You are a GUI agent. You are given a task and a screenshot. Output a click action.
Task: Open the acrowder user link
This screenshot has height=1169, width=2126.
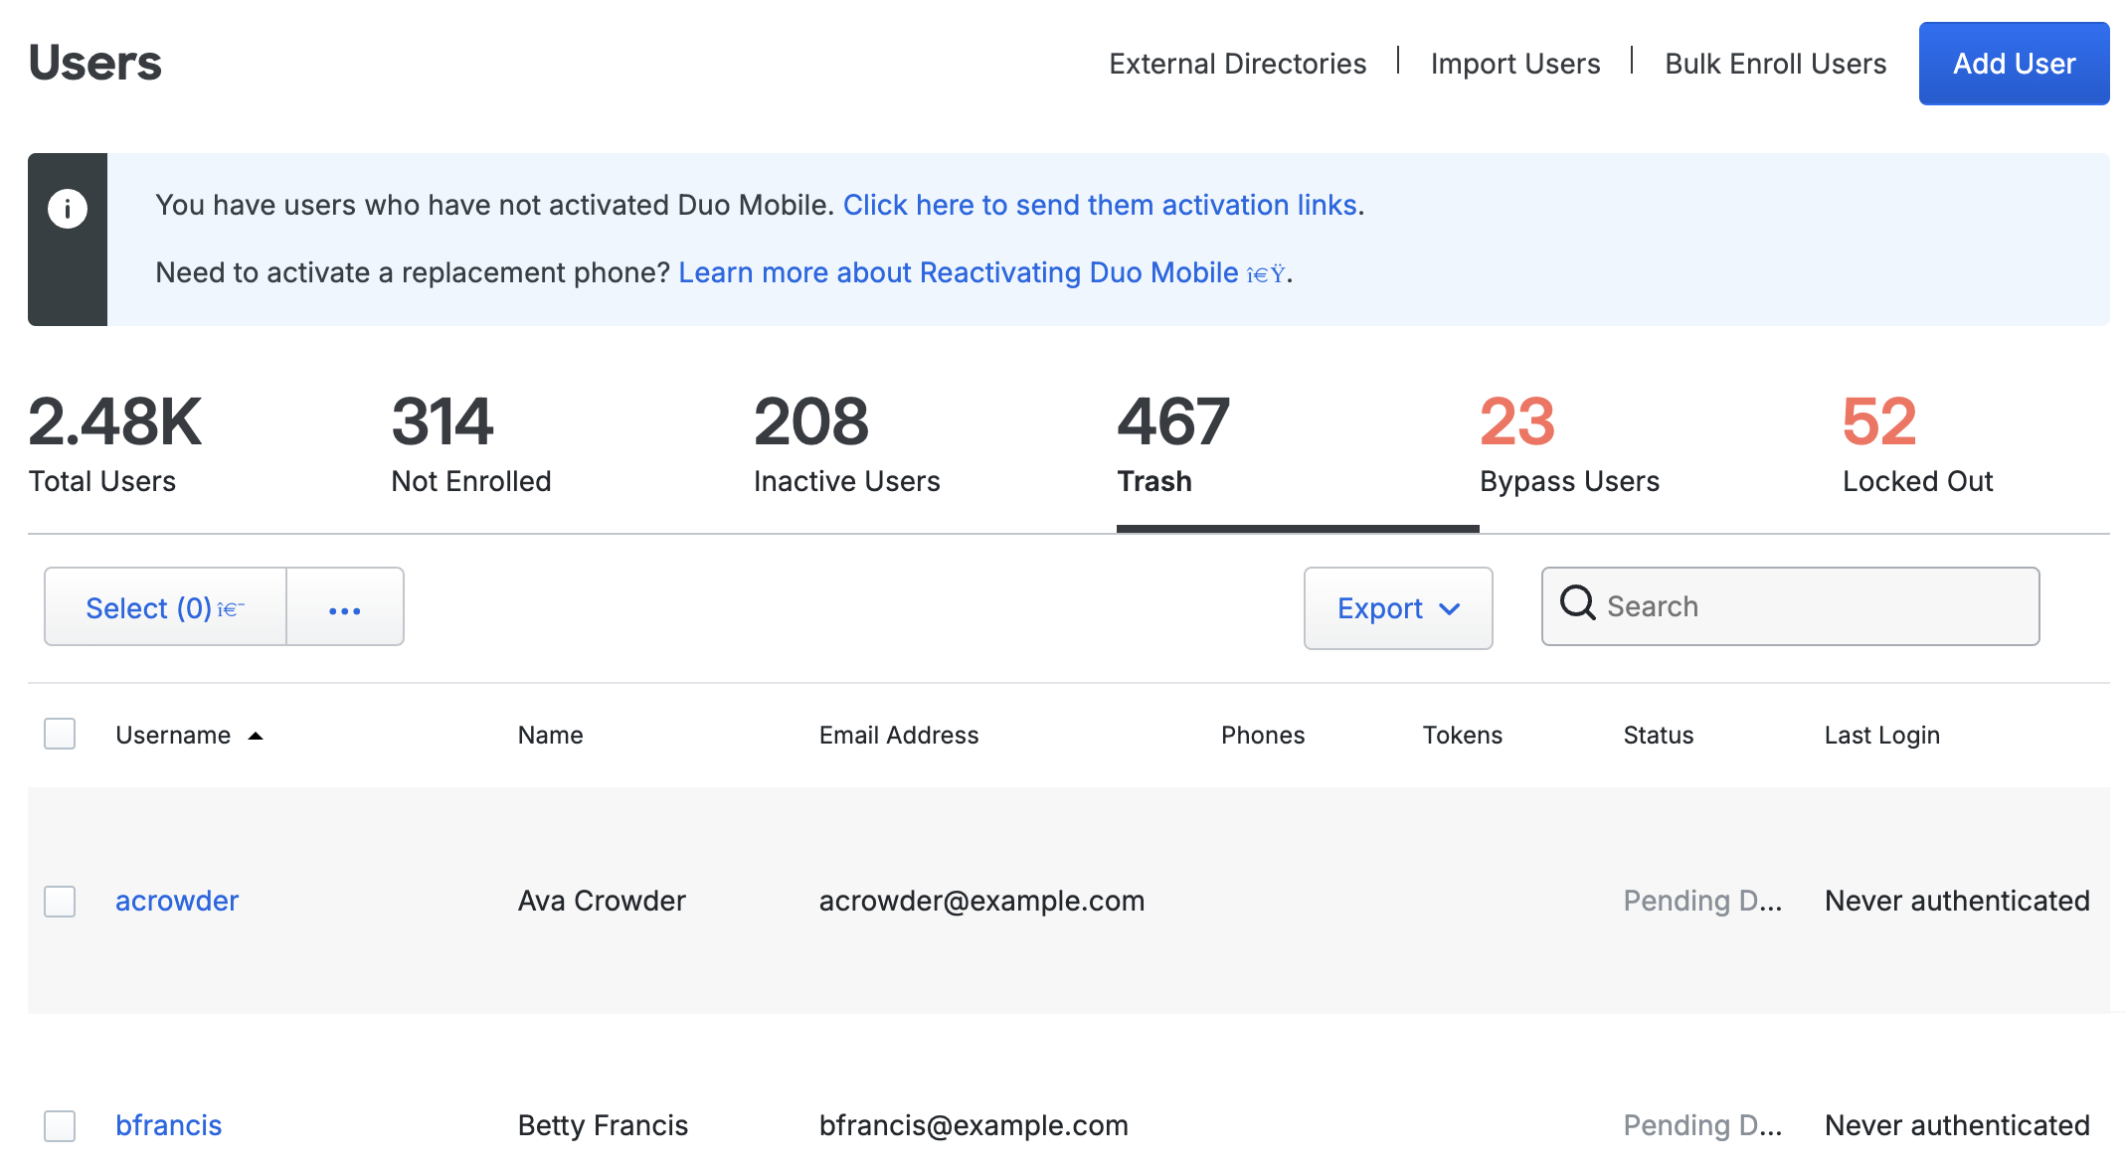[177, 901]
